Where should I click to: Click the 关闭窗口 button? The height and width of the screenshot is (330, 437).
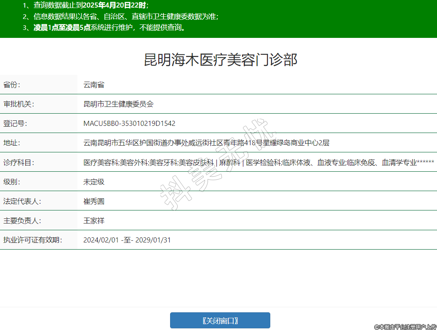click(220, 320)
